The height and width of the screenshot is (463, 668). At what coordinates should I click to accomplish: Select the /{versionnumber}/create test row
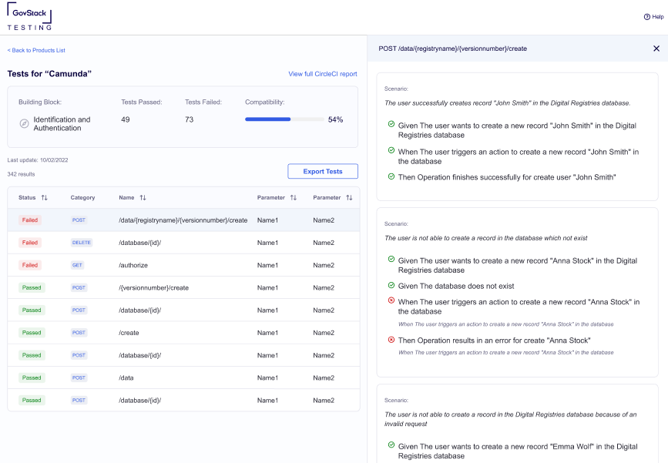tap(183, 288)
